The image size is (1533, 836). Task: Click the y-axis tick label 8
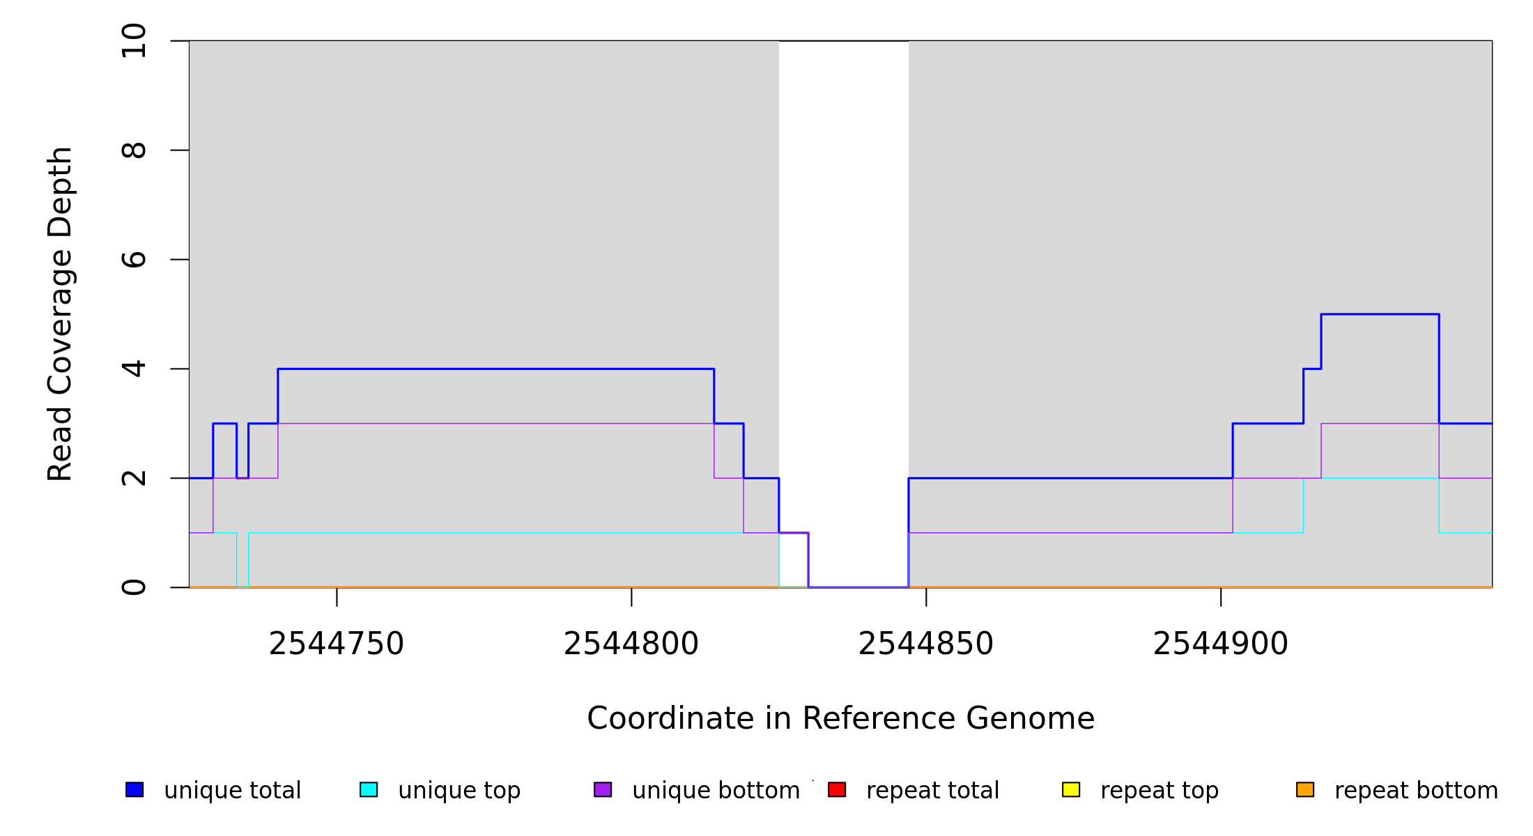(134, 150)
